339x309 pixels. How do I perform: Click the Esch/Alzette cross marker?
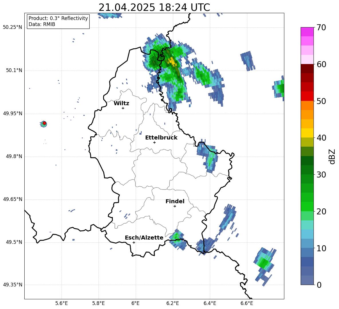[x=134, y=242]
